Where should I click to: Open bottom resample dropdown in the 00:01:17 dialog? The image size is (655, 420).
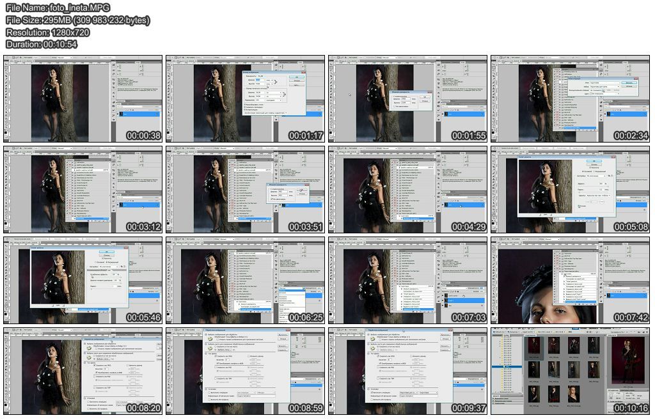tap(265, 113)
